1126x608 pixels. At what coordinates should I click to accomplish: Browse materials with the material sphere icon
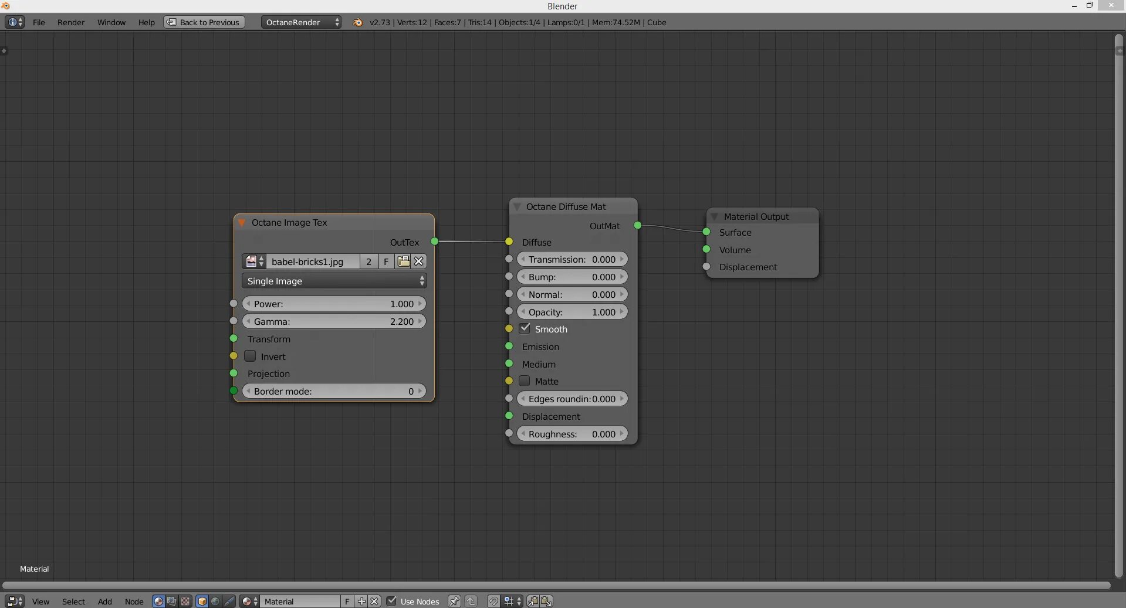[x=249, y=601]
